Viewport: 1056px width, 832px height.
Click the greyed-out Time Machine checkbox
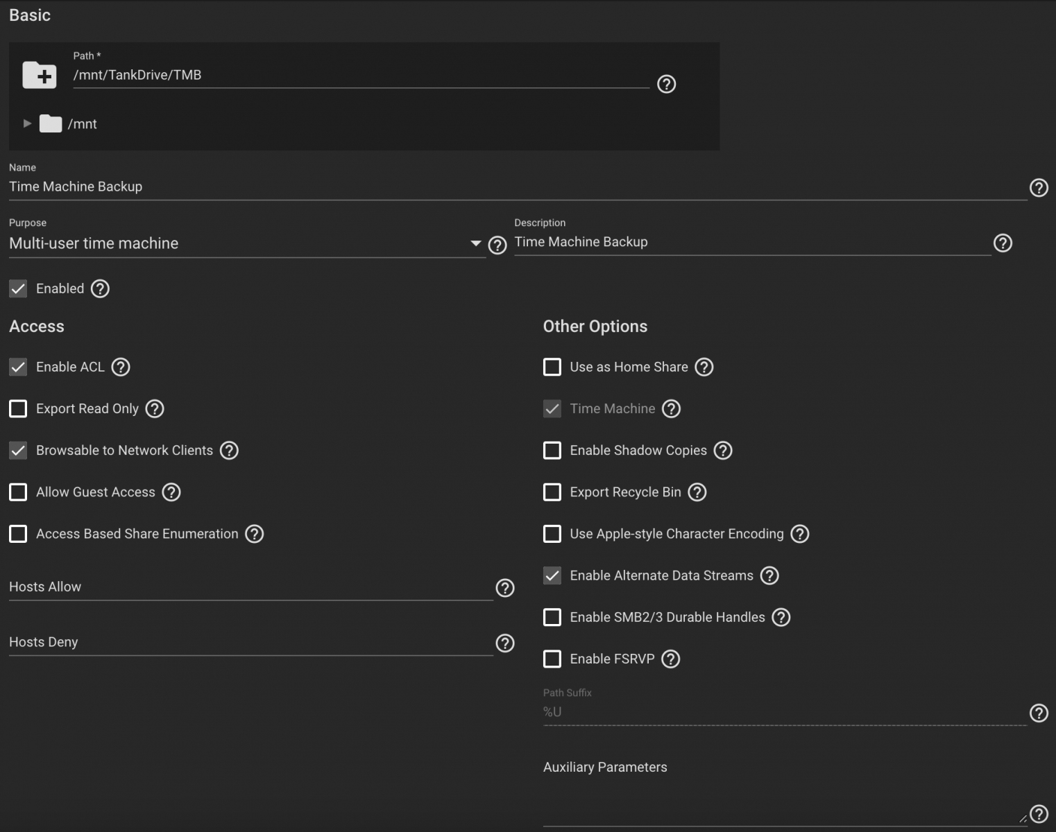coord(552,408)
